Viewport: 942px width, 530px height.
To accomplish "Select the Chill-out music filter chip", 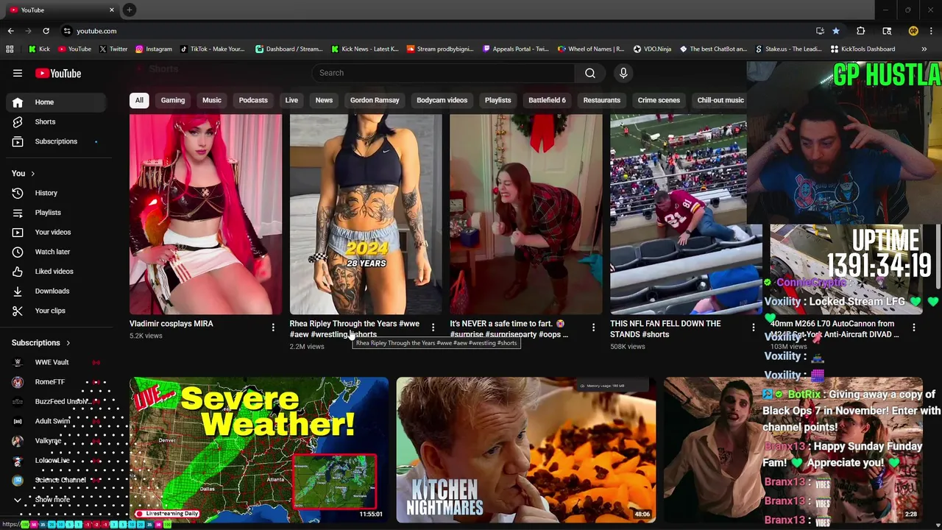I will pyautogui.click(x=720, y=100).
